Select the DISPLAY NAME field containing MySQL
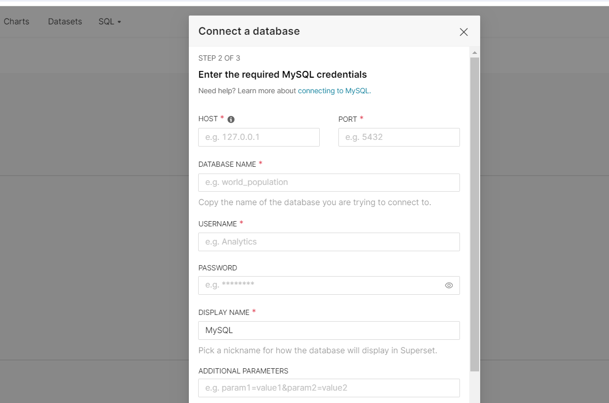609x403 pixels. [329, 330]
